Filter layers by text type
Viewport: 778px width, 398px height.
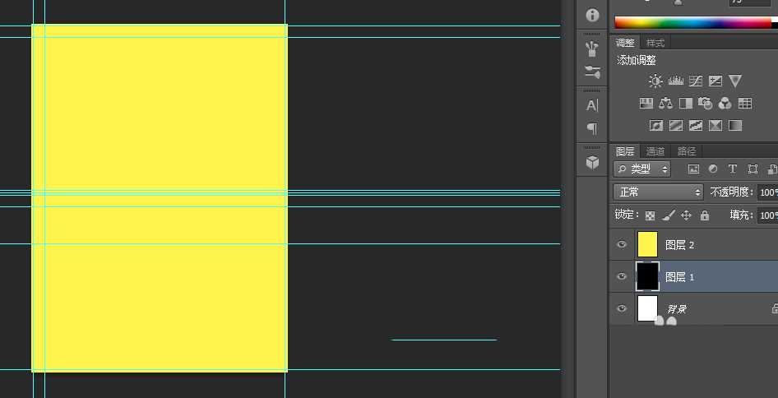(732, 169)
